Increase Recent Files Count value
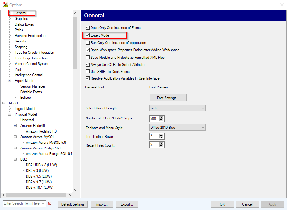 click(161, 143)
